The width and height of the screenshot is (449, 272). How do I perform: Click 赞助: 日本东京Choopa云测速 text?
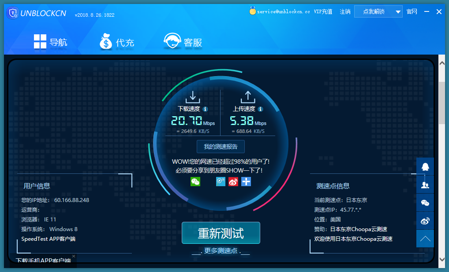[351, 229]
